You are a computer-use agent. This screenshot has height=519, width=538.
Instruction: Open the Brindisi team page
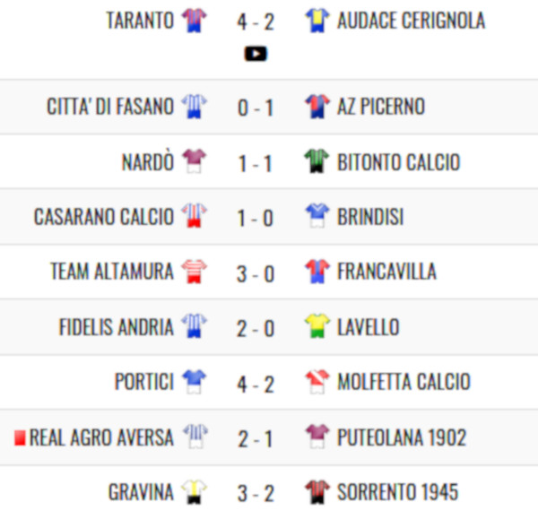pos(370,217)
